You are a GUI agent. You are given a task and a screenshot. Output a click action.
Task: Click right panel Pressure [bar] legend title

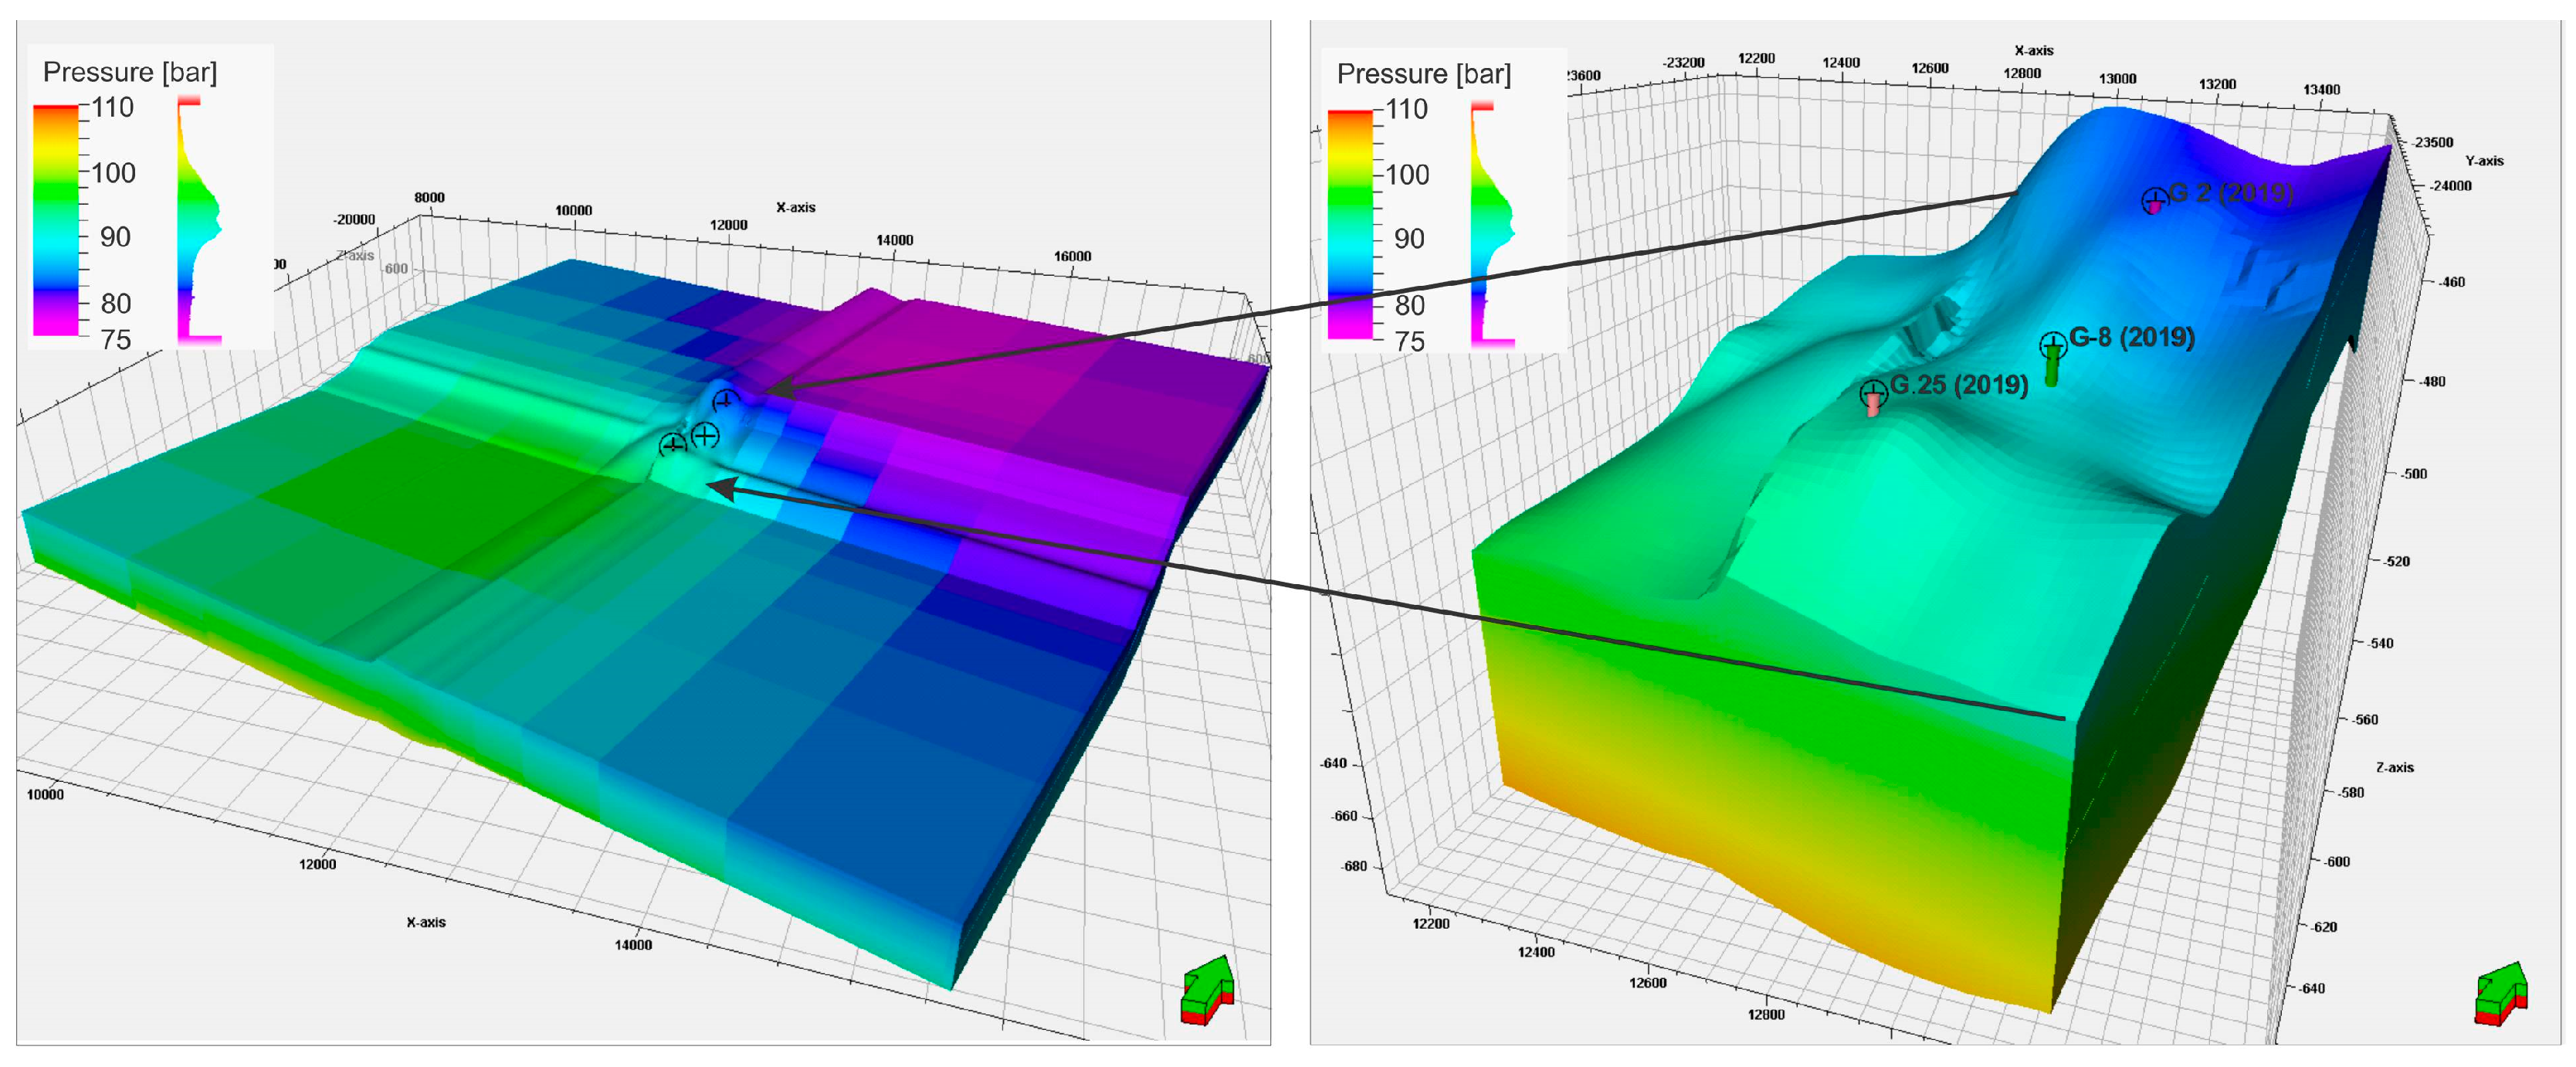1423,74
